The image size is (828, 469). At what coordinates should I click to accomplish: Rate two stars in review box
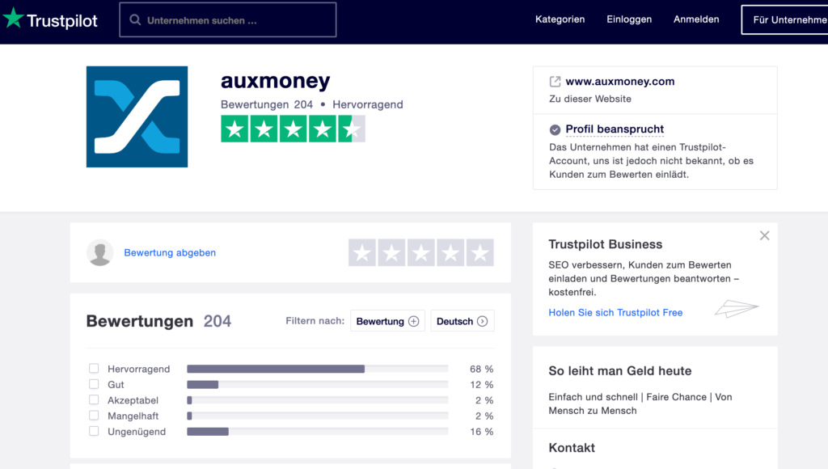pyautogui.click(x=392, y=252)
